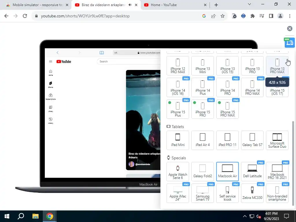Open Shorts in the YouTube sidebar
Viewport: 296px width, 222px height.
pyautogui.click(x=51, y=85)
